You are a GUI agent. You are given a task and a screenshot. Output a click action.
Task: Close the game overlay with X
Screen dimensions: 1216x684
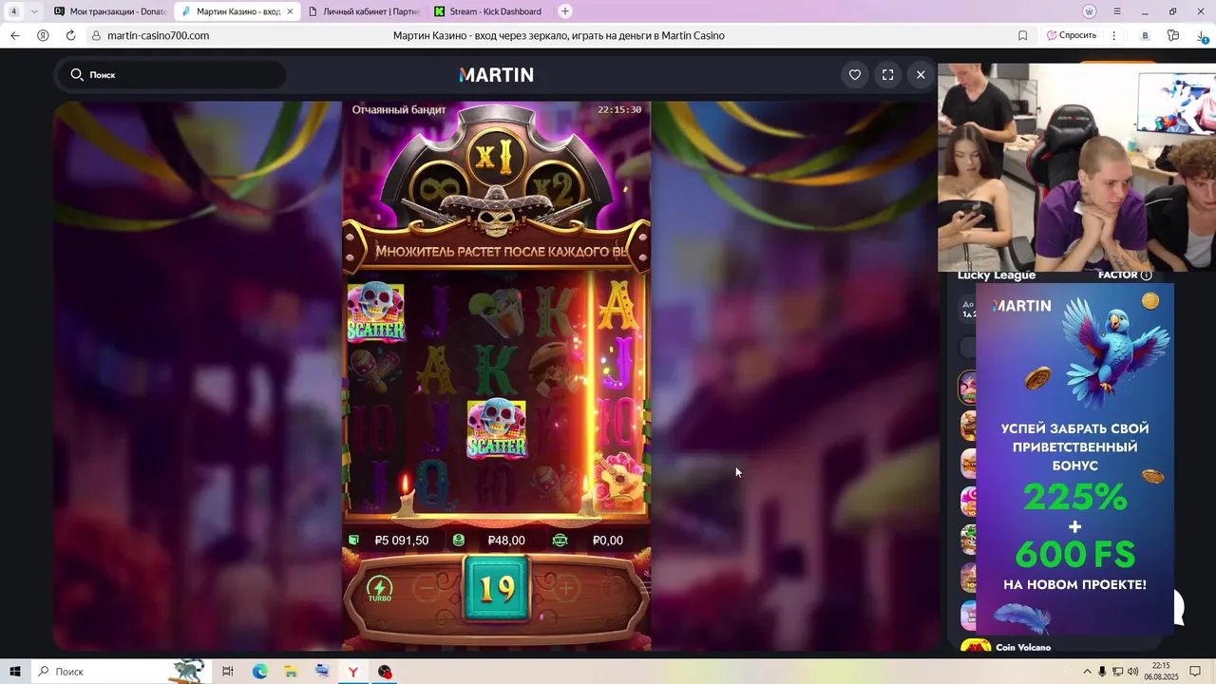(921, 74)
